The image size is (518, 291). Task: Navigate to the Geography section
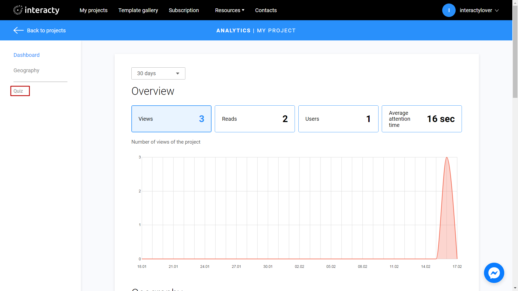(27, 70)
